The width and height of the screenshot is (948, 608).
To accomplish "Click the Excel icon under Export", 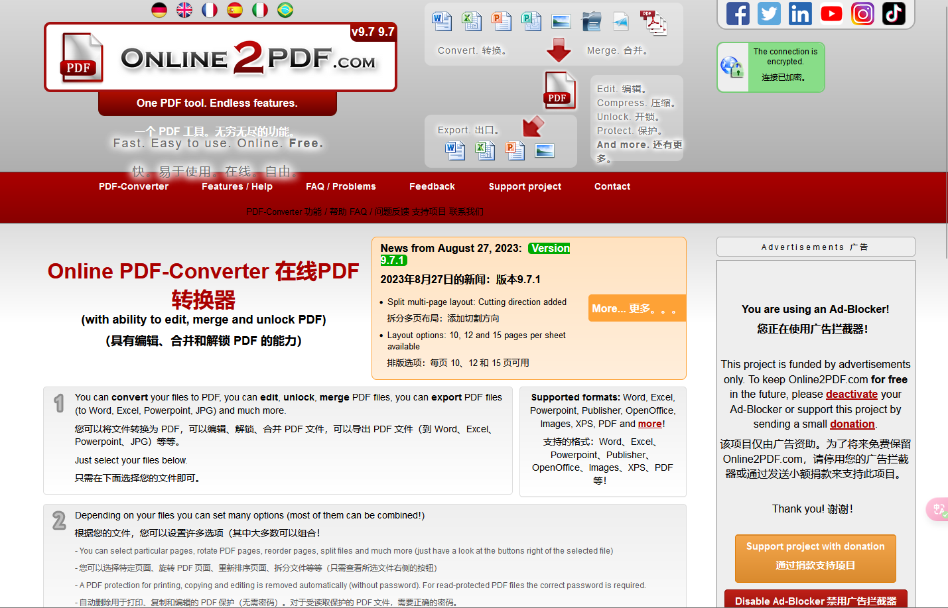I will pyautogui.click(x=485, y=151).
